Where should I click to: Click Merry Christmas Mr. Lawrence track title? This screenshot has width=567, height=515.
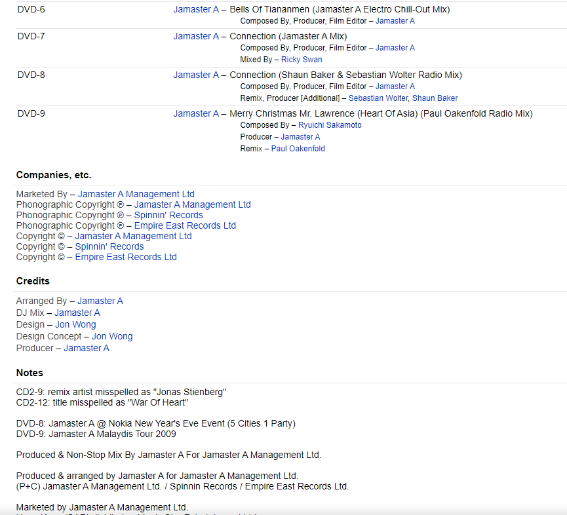click(381, 113)
